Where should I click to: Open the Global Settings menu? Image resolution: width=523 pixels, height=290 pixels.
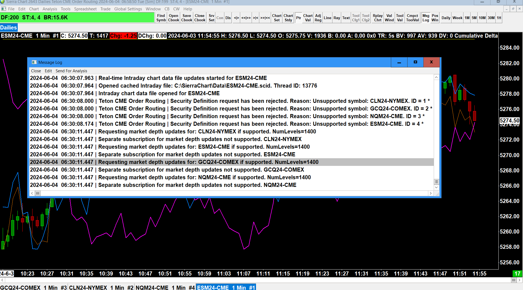pyautogui.click(x=128, y=9)
